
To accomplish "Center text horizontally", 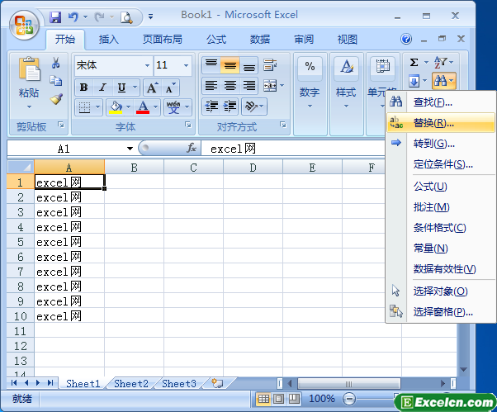I will pos(230,86).
